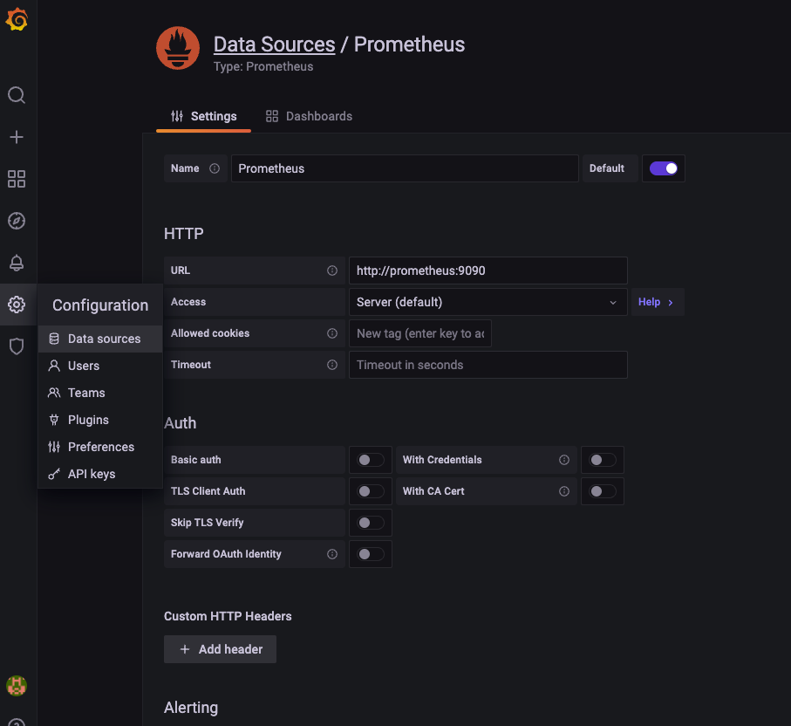The height and width of the screenshot is (726, 791).
Task: Click the info icon for Allowed cookies
Action: pos(332,333)
